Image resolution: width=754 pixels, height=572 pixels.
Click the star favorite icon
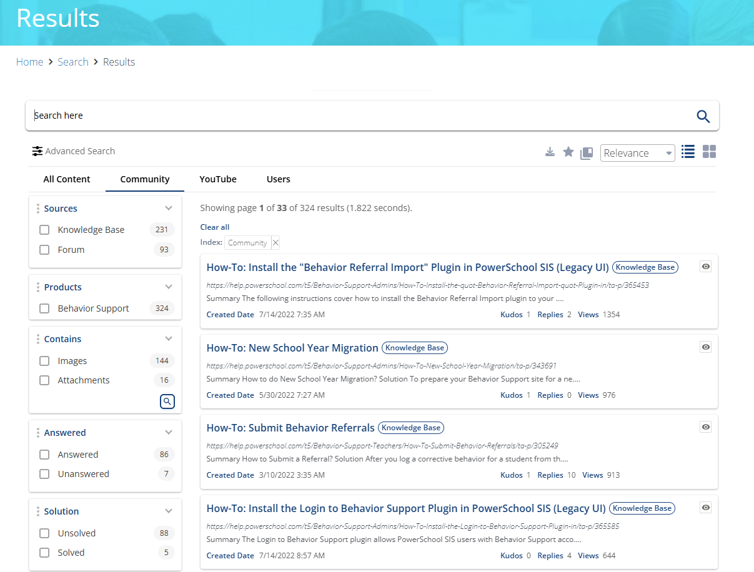[568, 151]
